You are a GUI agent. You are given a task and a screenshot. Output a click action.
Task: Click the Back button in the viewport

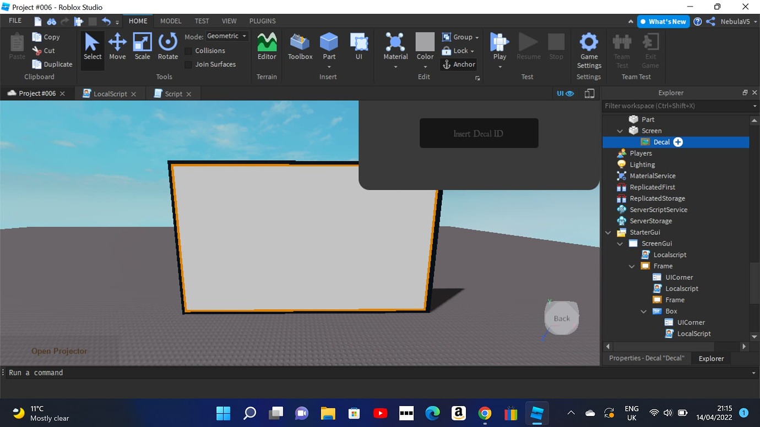562,318
